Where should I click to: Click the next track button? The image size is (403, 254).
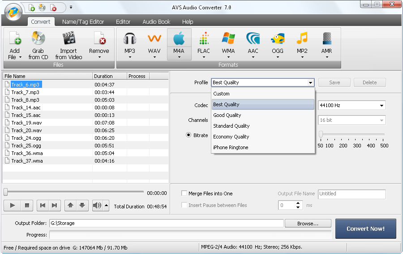[55, 206]
